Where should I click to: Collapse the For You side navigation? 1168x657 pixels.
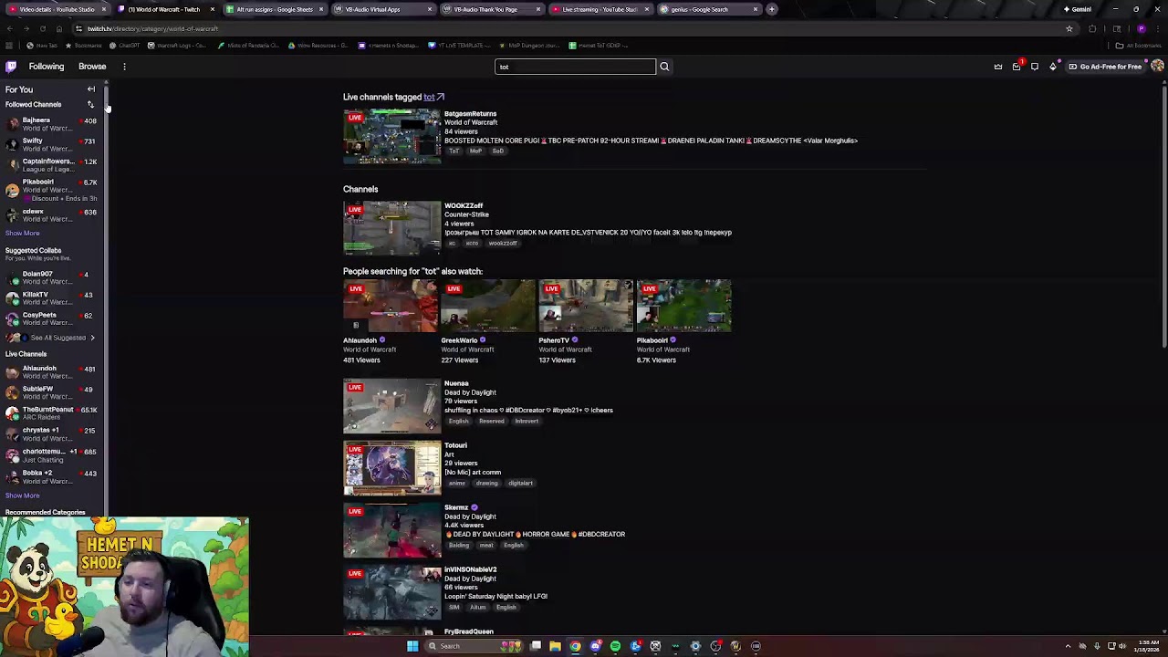click(91, 89)
